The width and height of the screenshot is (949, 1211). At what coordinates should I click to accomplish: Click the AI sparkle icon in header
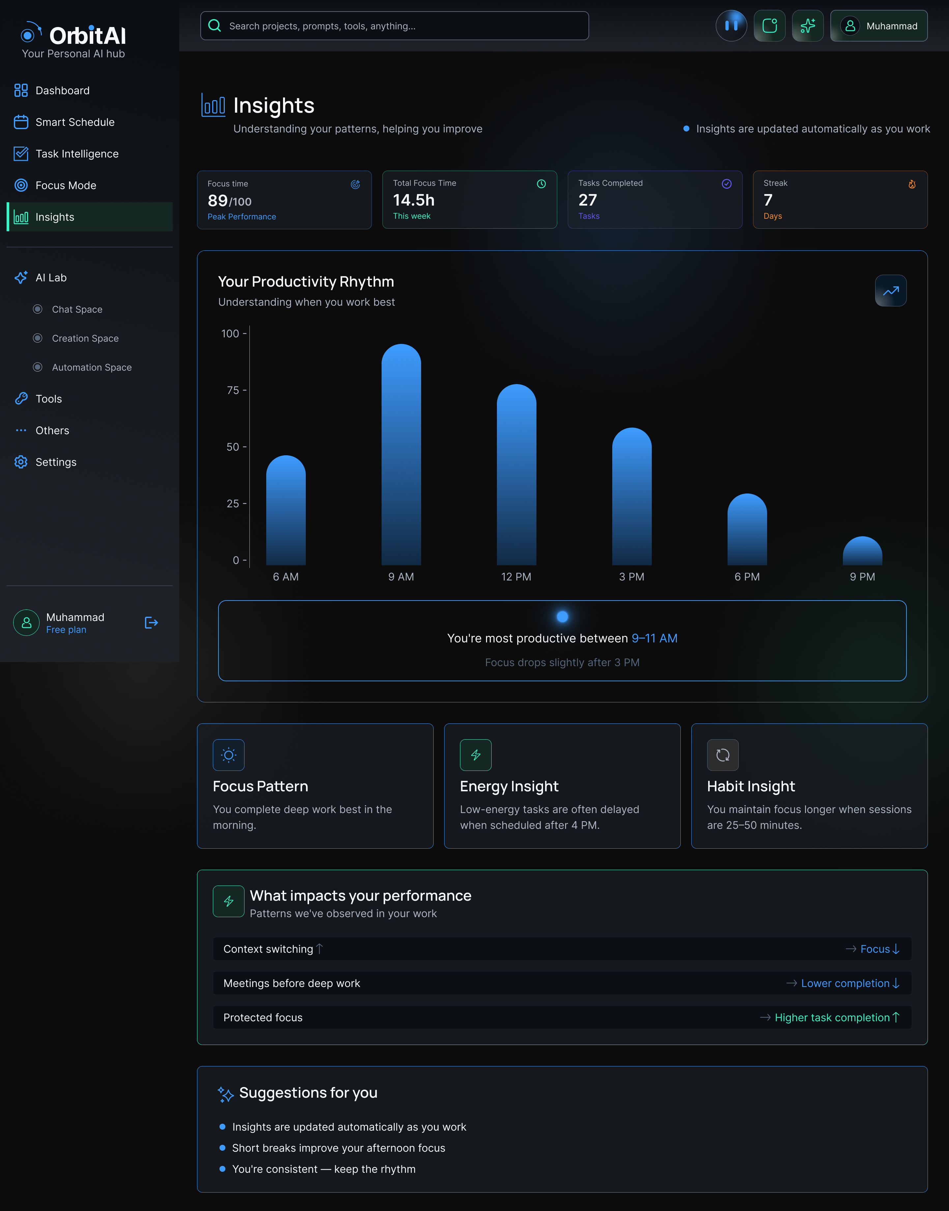pos(807,26)
